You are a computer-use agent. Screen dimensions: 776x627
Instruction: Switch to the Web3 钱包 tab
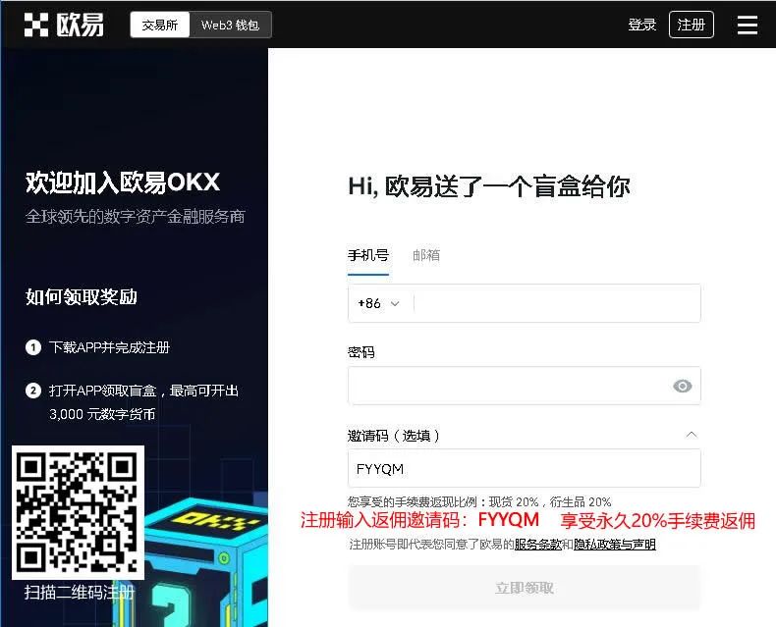230,25
